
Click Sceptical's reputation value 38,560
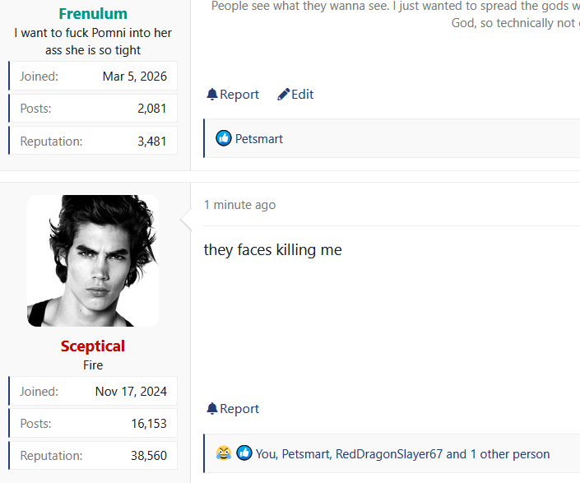click(148, 456)
